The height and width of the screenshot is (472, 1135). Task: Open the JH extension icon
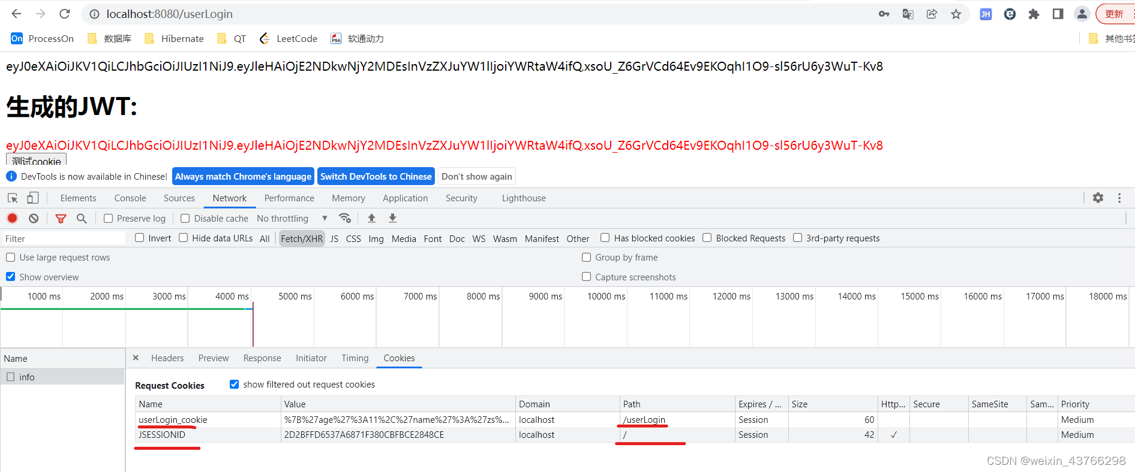[986, 14]
